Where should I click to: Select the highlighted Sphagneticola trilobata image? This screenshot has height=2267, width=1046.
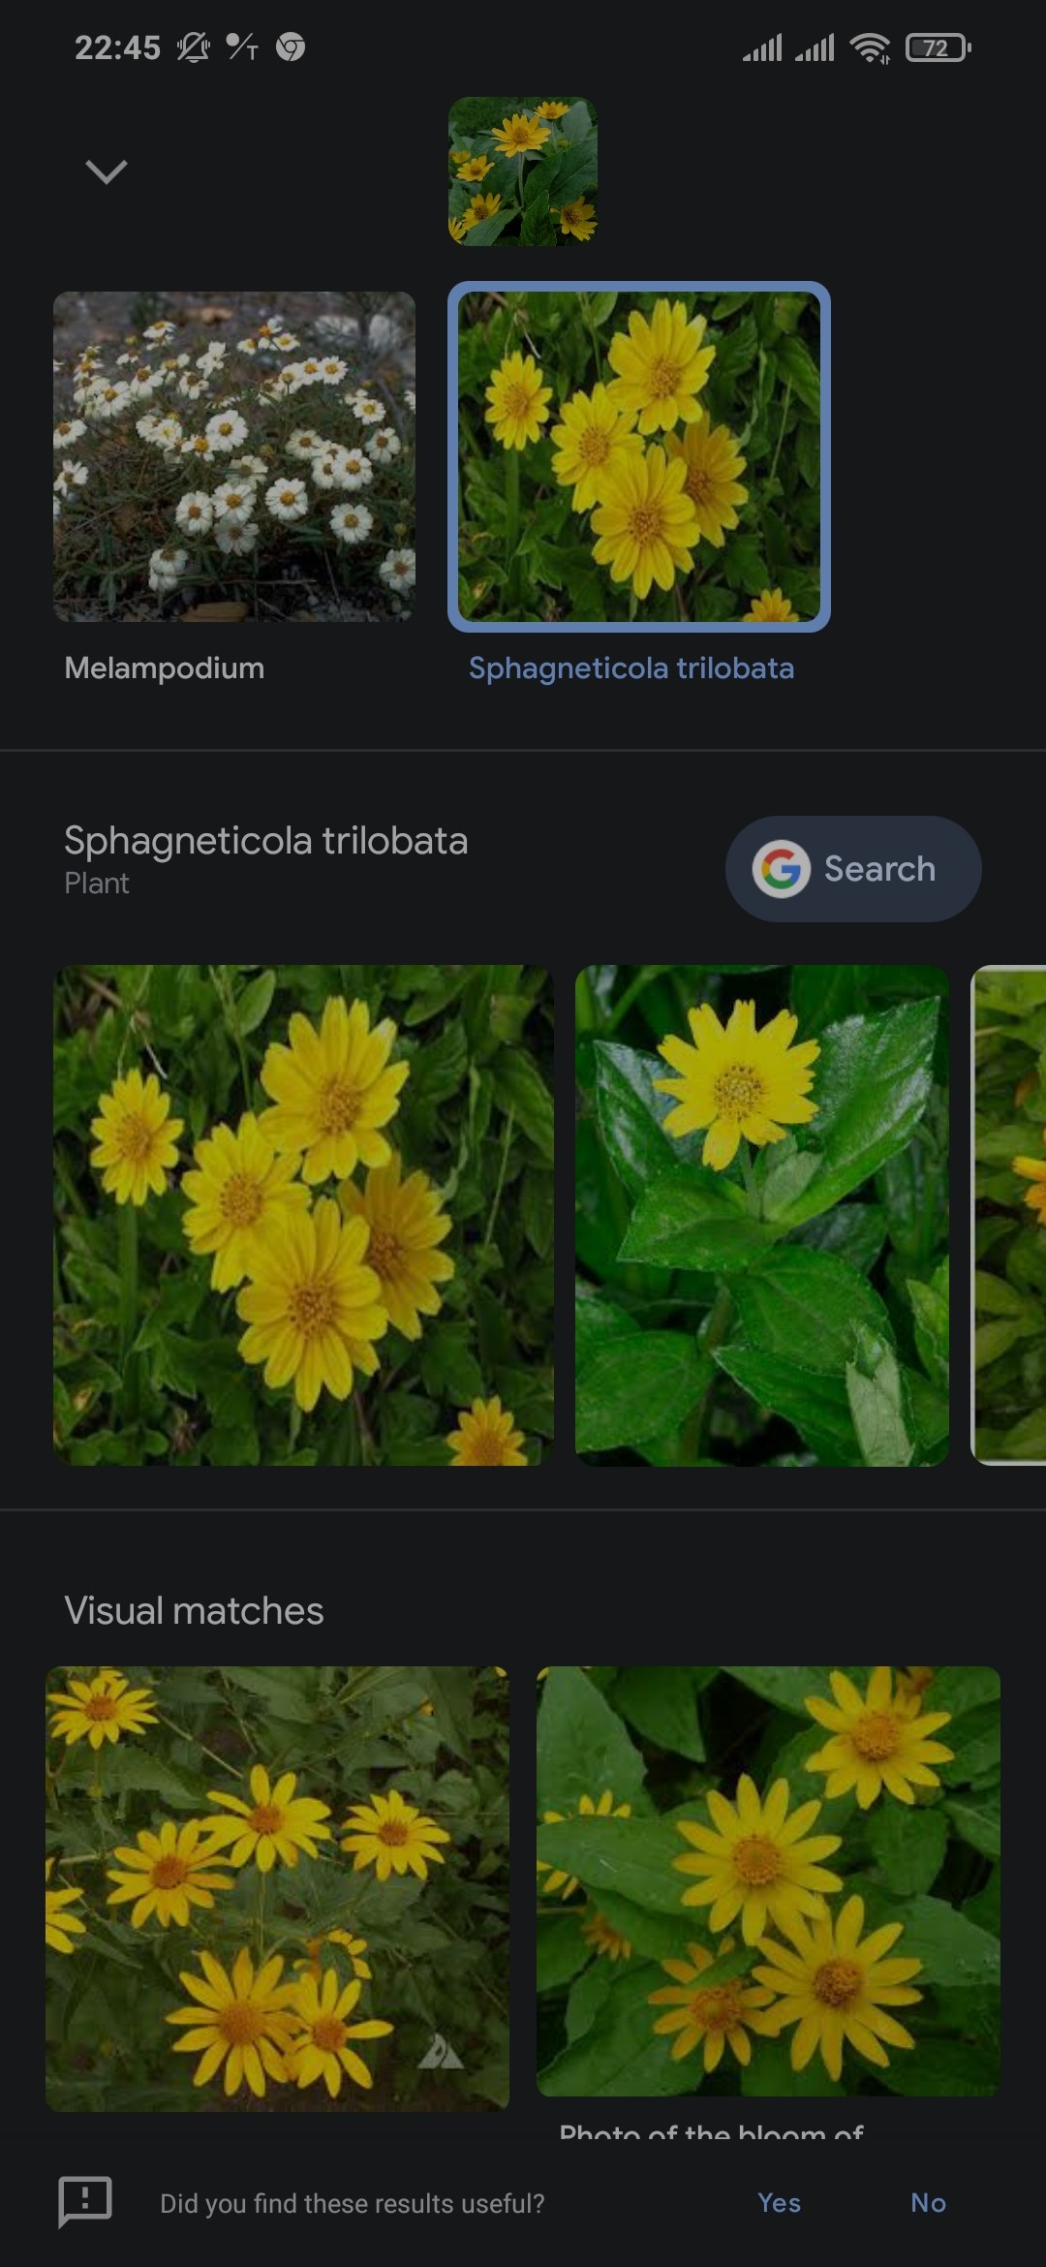click(639, 456)
